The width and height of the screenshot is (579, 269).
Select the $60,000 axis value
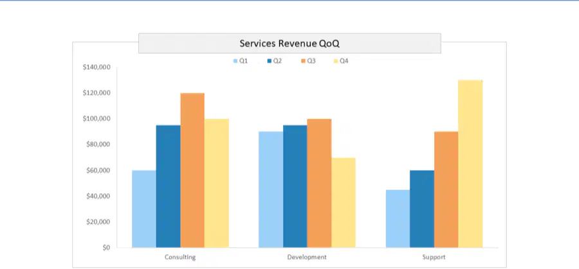click(x=98, y=170)
